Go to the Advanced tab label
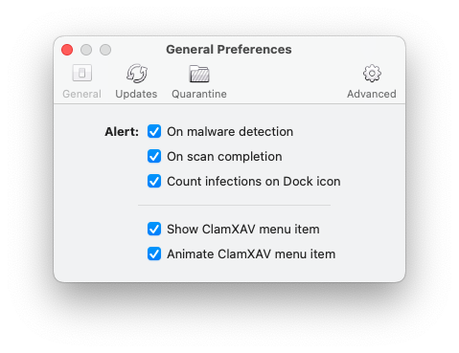The width and height of the screenshot is (459, 353). pyautogui.click(x=372, y=94)
